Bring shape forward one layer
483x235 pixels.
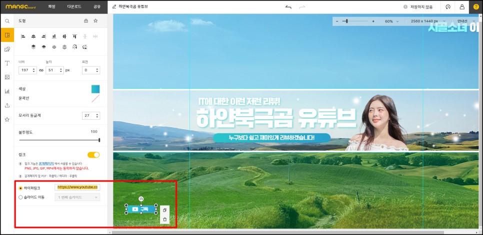pyautogui.click(x=43, y=47)
